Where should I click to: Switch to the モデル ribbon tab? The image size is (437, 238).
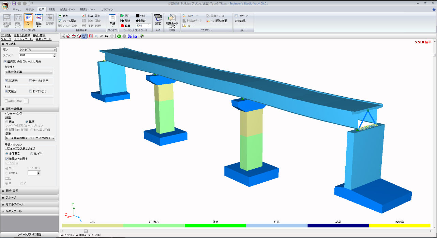point(30,10)
